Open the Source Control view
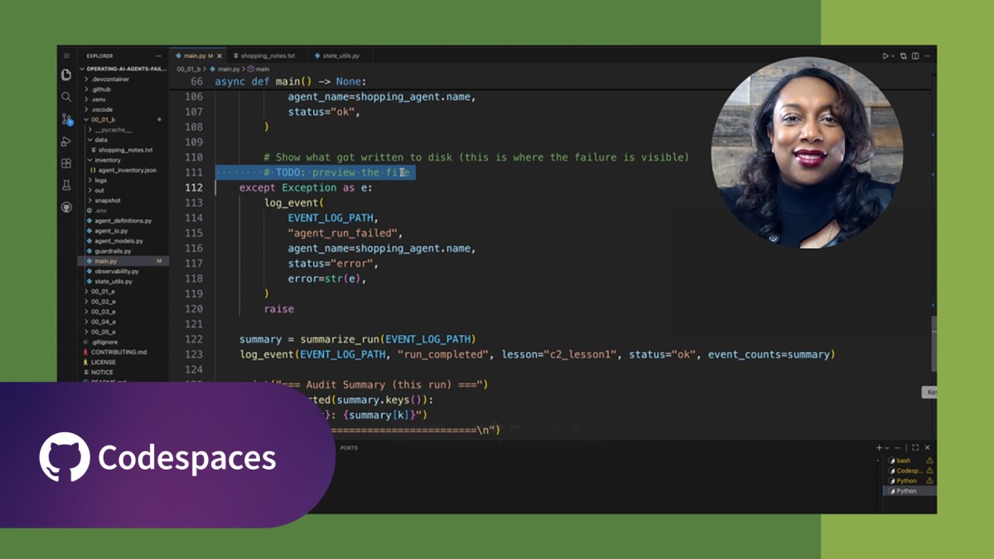The height and width of the screenshot is (559, 994). [66, 119]
